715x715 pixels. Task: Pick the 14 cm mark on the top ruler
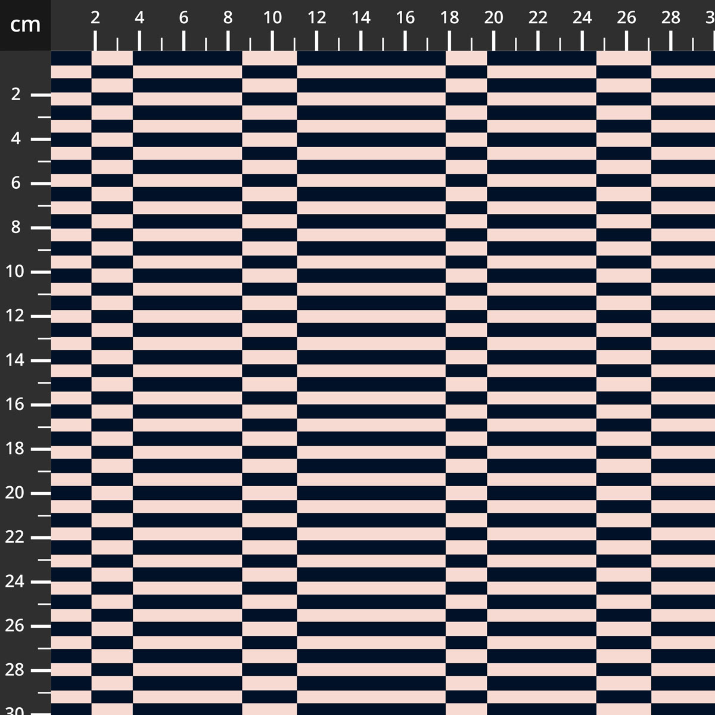point(360,18)
